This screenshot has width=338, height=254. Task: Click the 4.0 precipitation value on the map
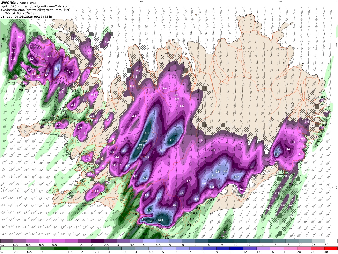tap(147, 196)
